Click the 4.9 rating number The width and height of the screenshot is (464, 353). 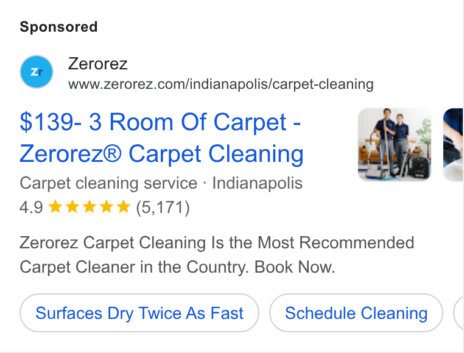[x=31, y=207]
